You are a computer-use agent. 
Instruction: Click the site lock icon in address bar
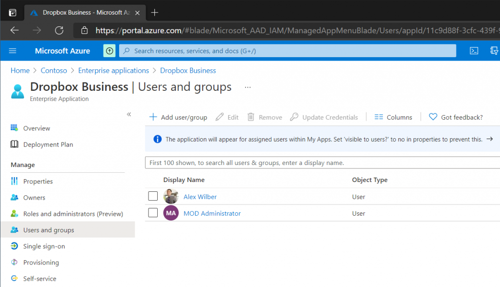[x=84, y=30]
